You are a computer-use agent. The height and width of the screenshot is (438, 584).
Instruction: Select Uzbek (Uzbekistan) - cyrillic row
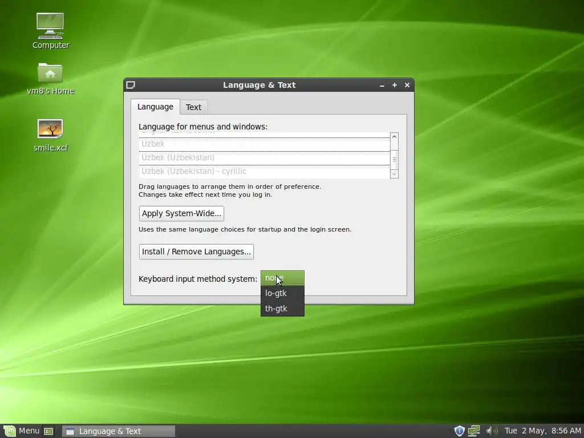264,172
